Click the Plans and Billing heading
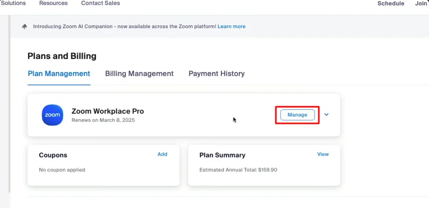 point(62,56)
